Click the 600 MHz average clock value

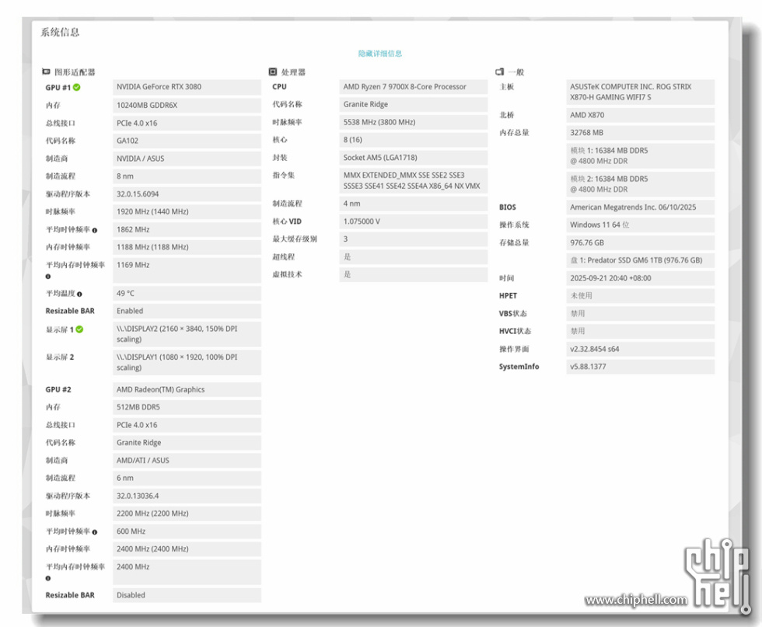click(187, 531)
